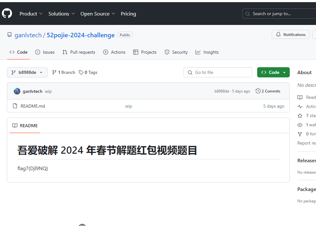This screenshot has width=316, height=226.
Task: Switch to the Projects tab
Action: tap(145, 52)
